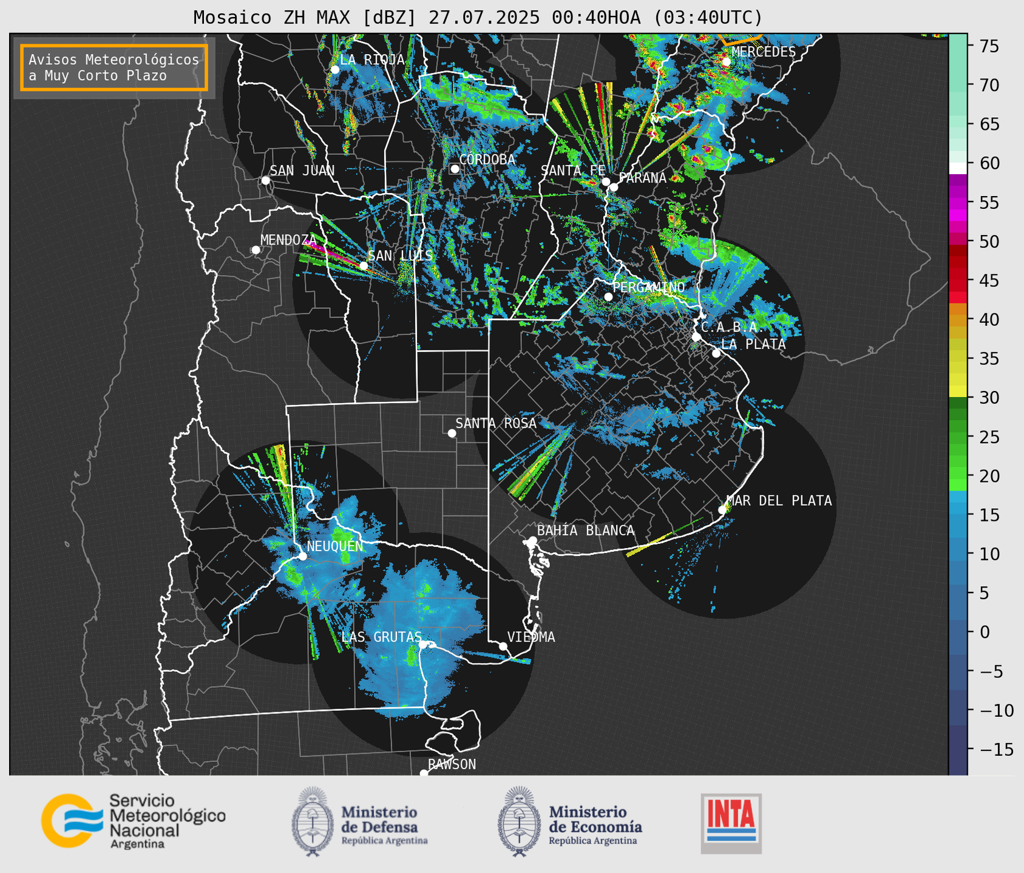Click the NEUQUEN map label
Screen dimensions: 1024x873
pyautogui.click(x=335, y=546)
